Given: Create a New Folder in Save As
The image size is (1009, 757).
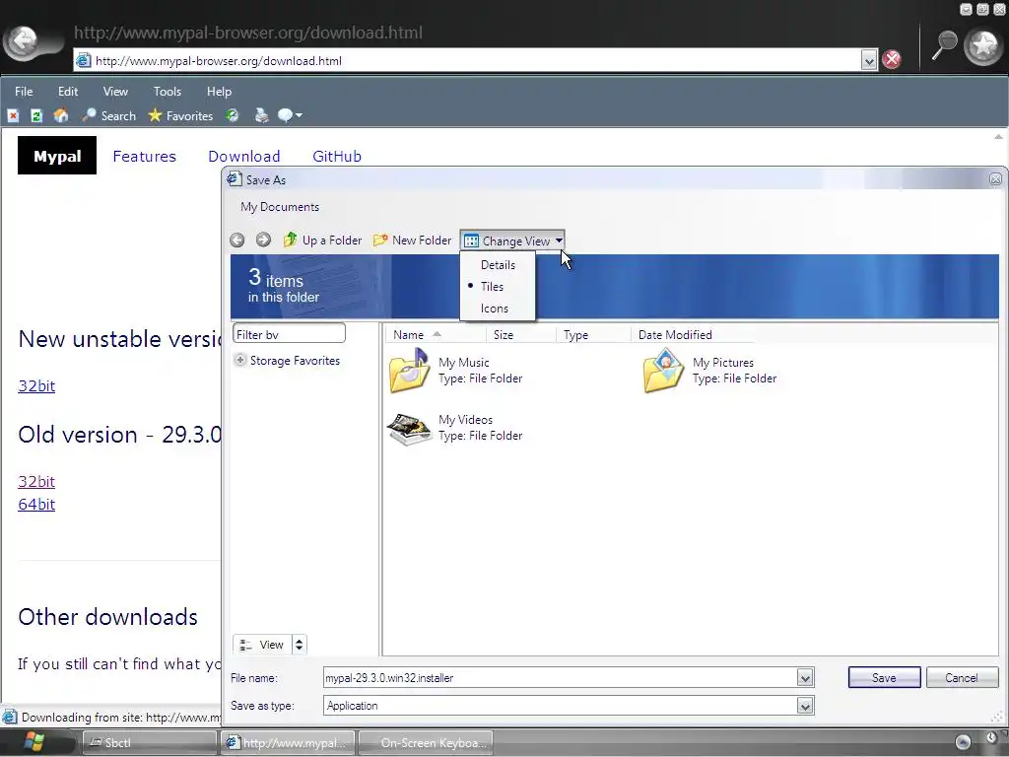Looking at the screenshot, I should [x=413, y=241].
